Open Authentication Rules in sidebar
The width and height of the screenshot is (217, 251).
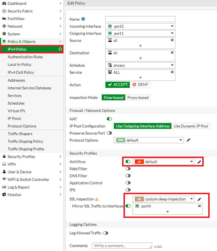point(25,57)
